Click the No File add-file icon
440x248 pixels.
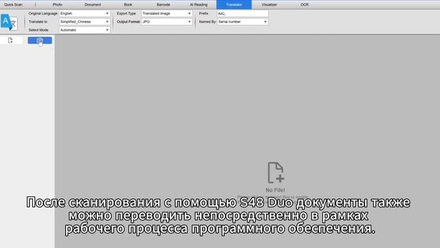click(x=276, y=172)
